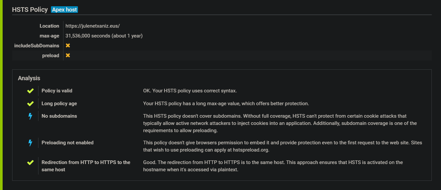Click the "HSTS Policy" section title
The image size is (441, 190).
tap(30, 10)
